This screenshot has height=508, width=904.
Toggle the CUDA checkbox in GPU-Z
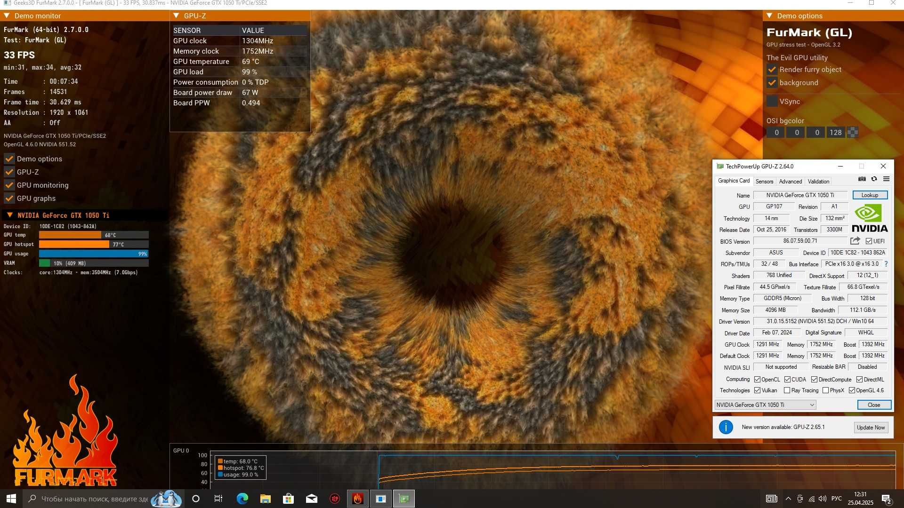point(787,380)
